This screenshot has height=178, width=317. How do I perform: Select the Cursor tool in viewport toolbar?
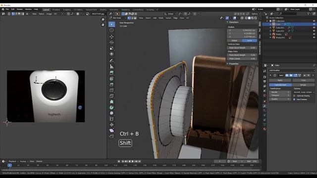[111, 30]
